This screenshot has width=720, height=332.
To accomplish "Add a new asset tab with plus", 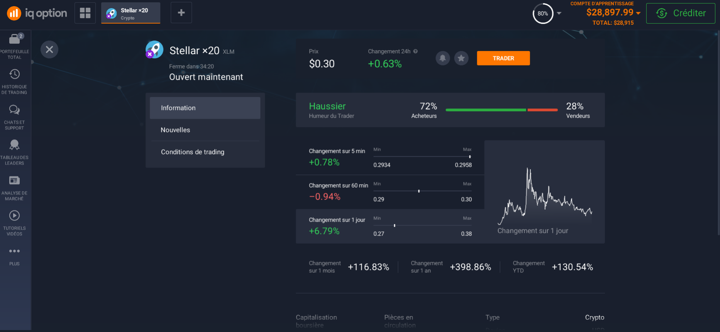I will [x=181, y=13].
